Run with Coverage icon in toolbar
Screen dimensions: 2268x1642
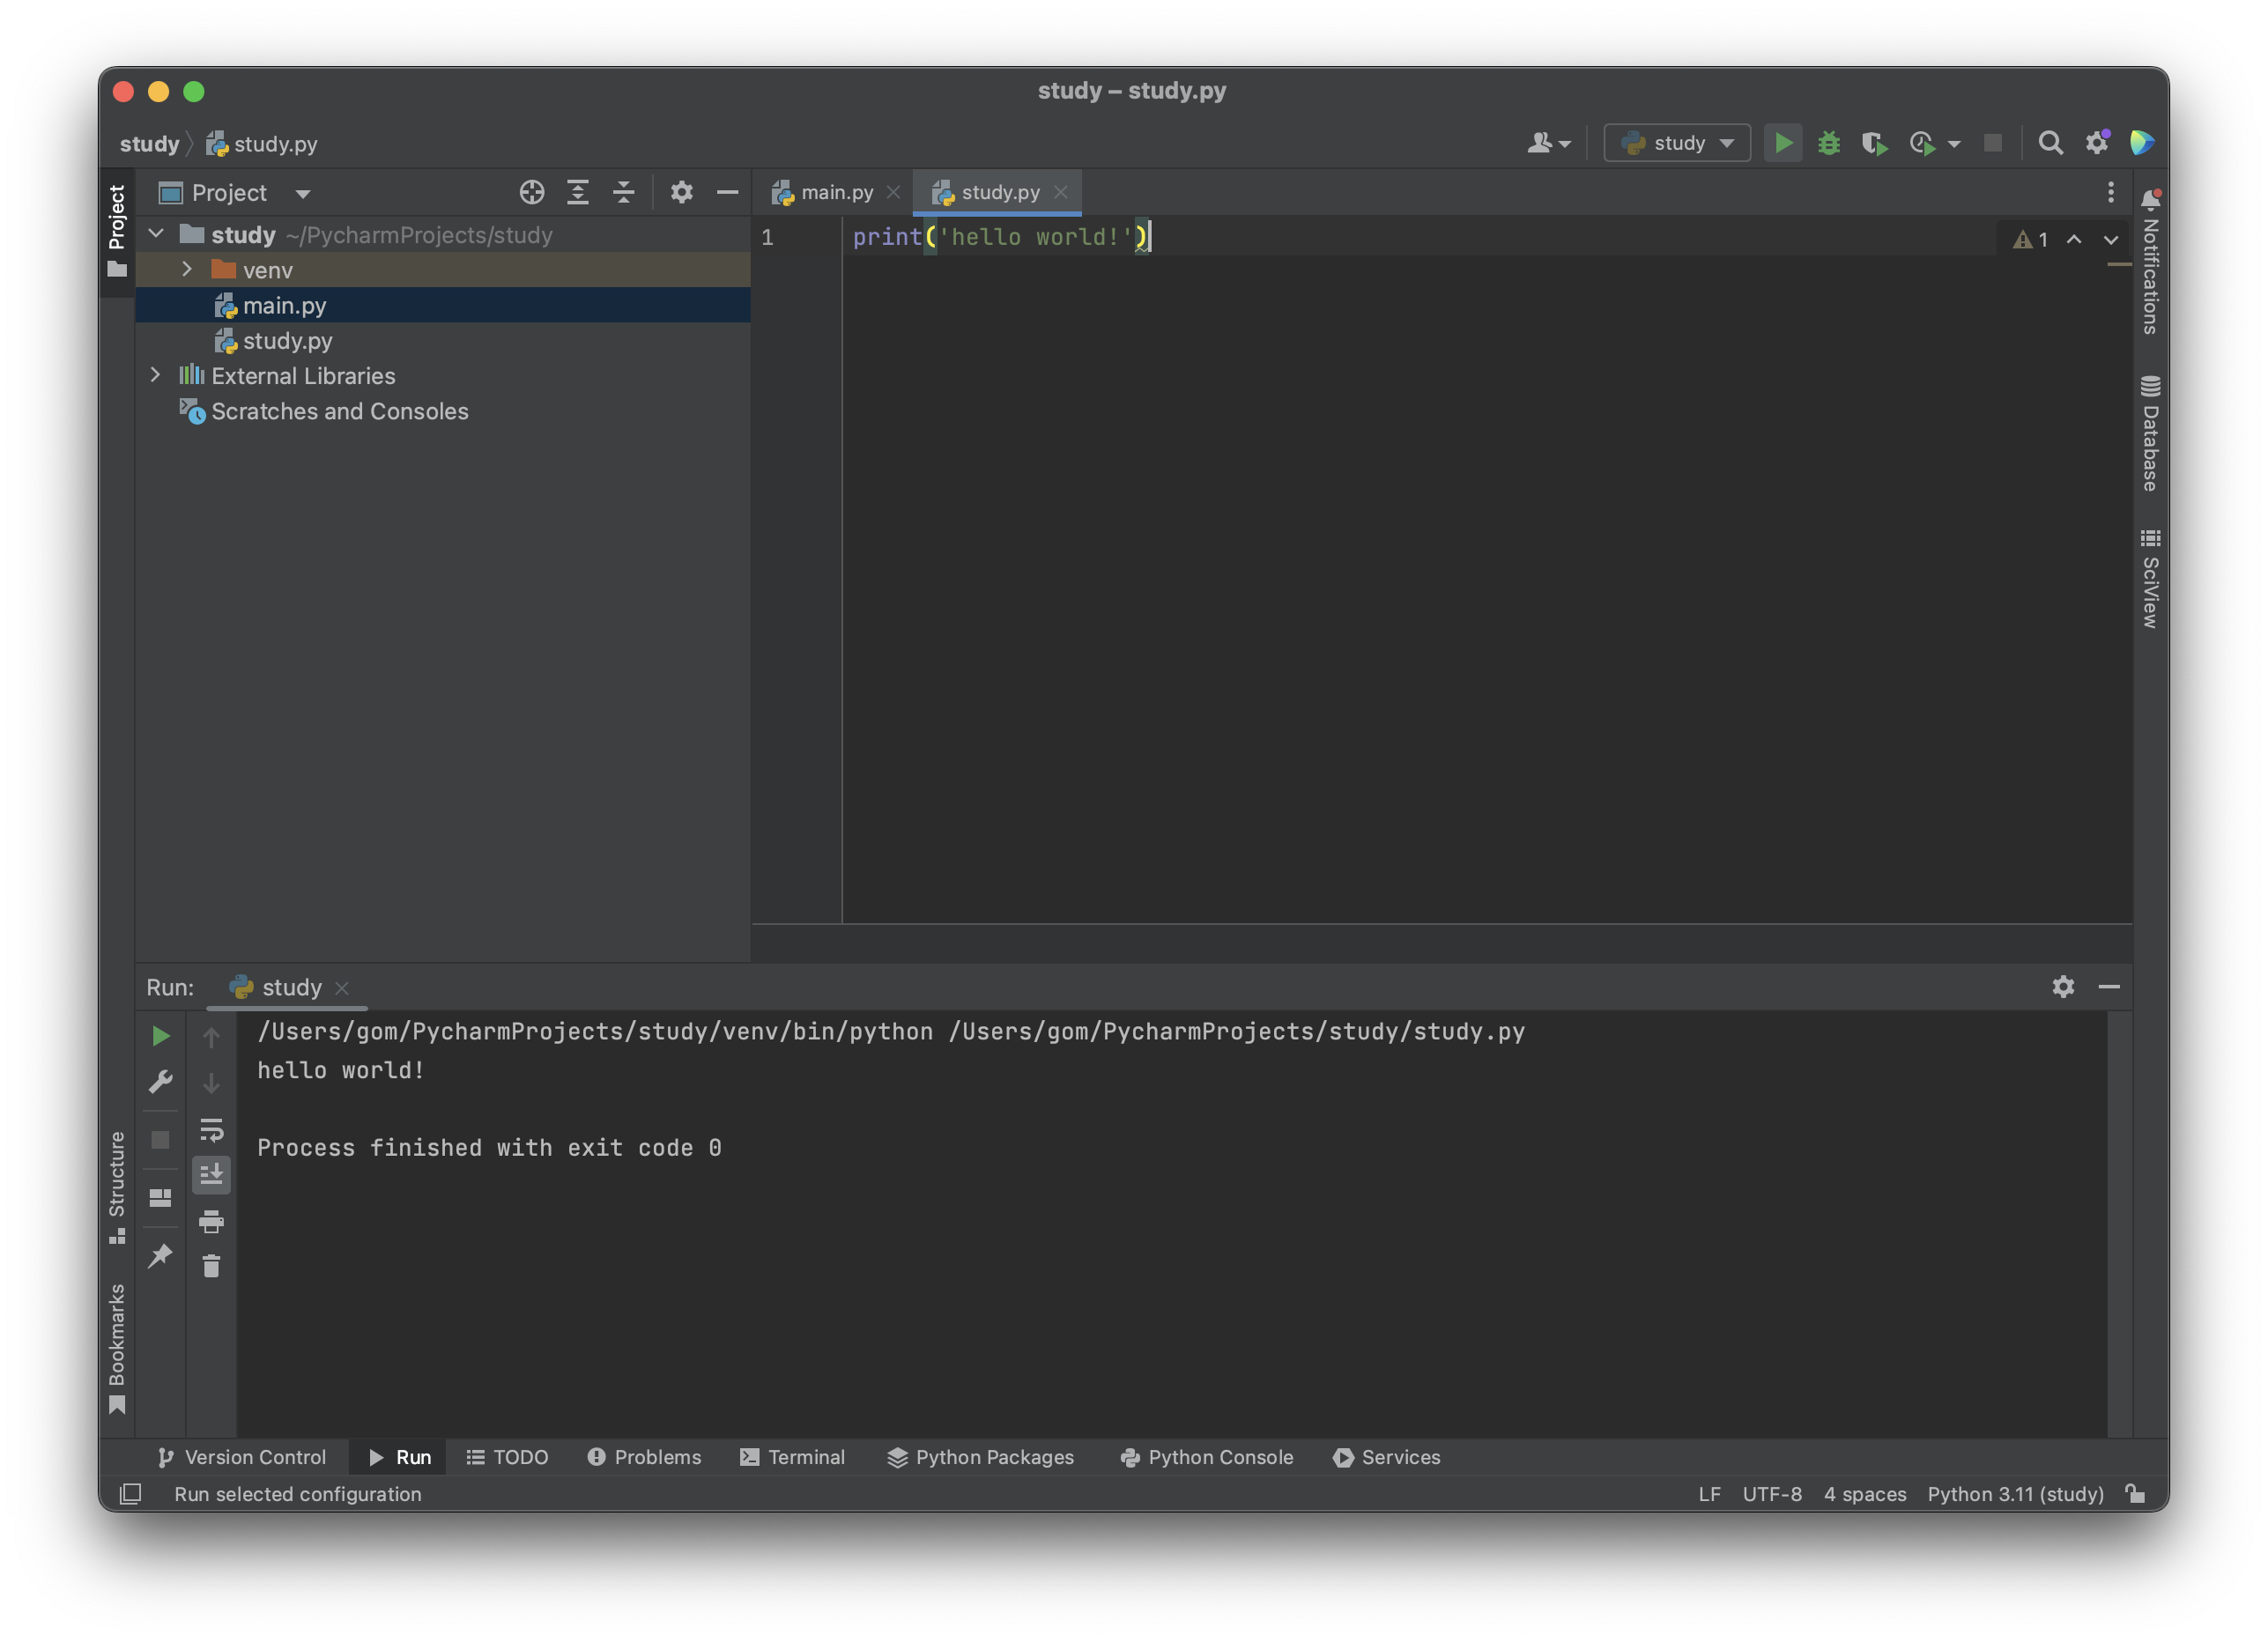tap(1874, 144)
